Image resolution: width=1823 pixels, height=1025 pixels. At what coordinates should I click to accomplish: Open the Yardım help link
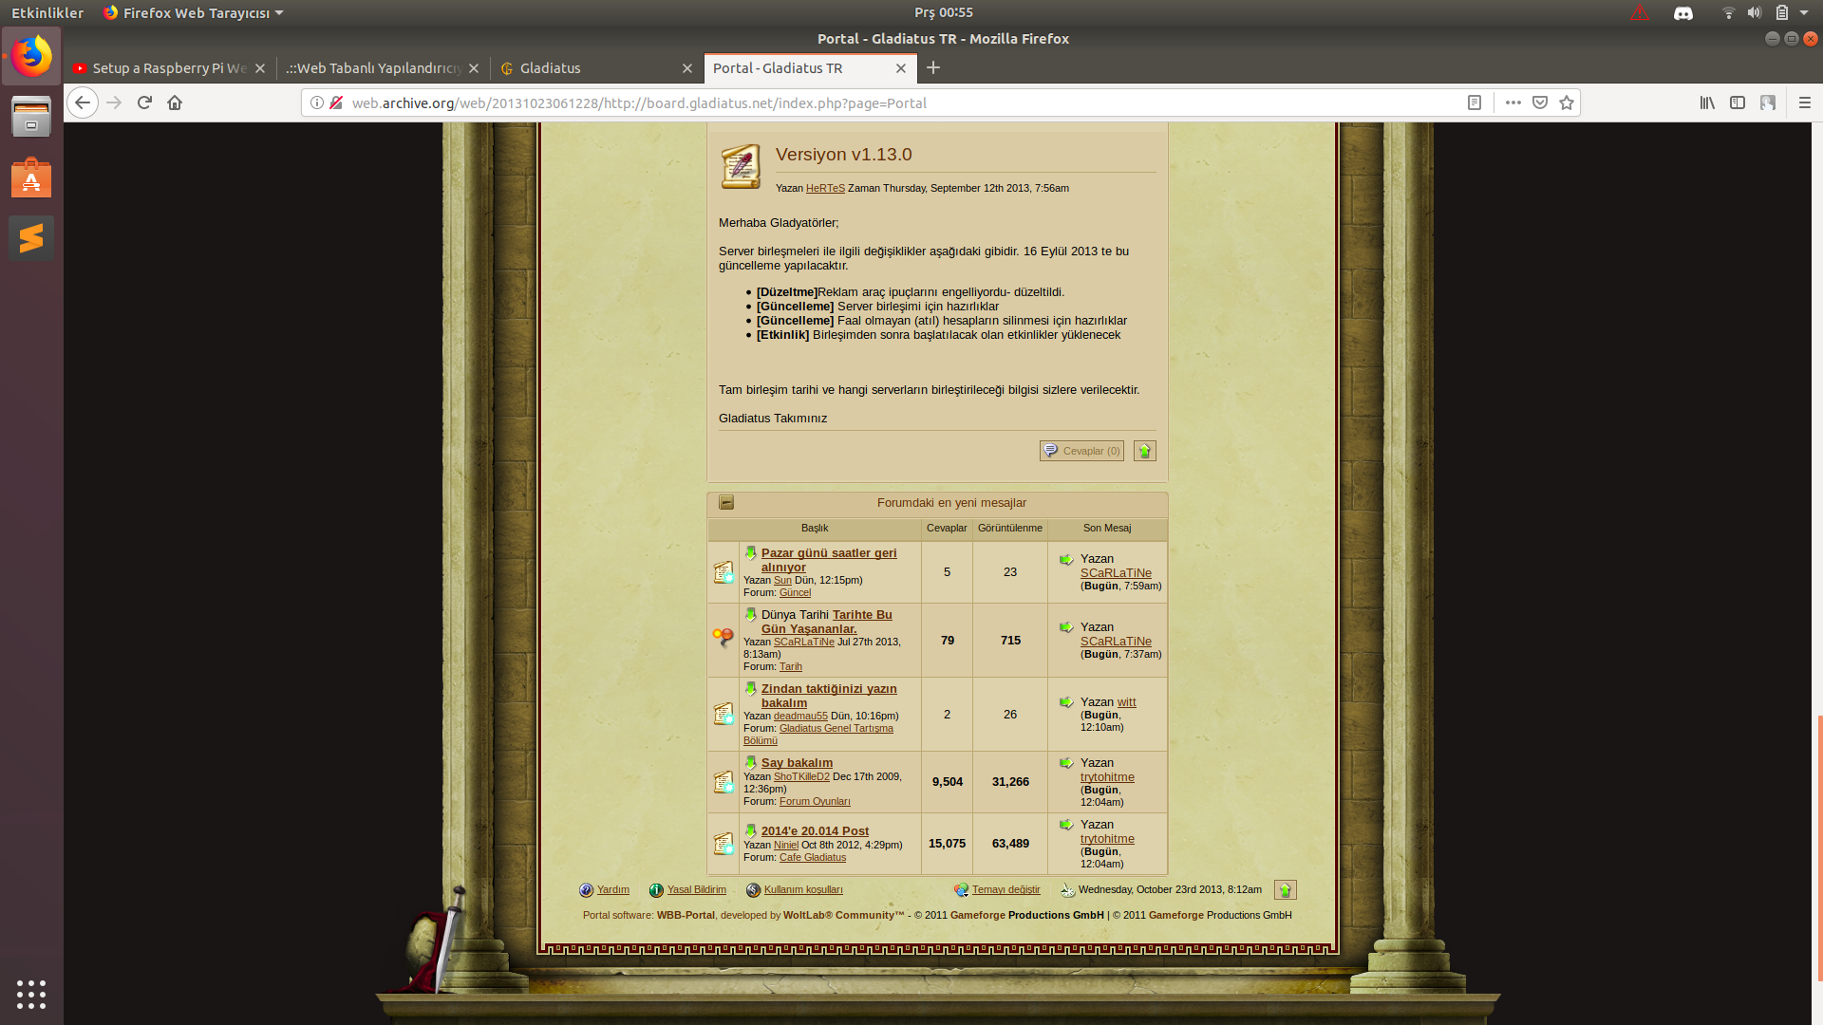pos(613,889)
